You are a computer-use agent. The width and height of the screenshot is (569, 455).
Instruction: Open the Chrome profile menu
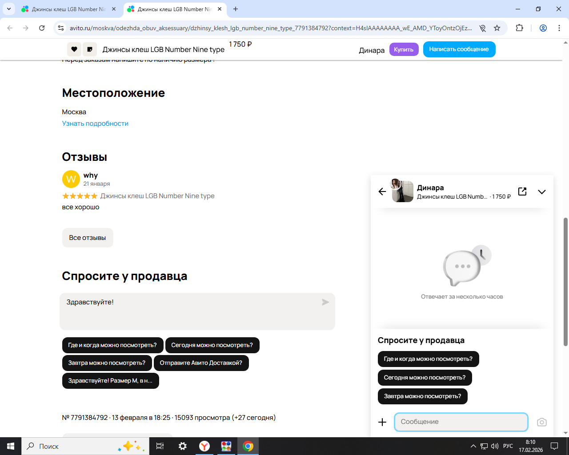point(543,28)
